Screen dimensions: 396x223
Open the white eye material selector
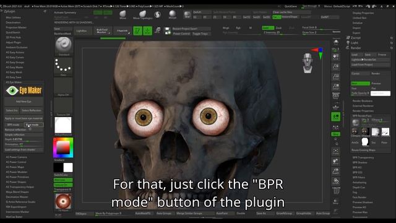pos(63,125)
